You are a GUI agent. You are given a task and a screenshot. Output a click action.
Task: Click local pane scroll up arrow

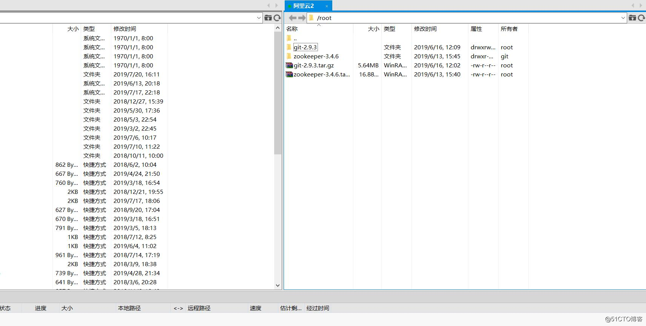[x=278, y=28]
